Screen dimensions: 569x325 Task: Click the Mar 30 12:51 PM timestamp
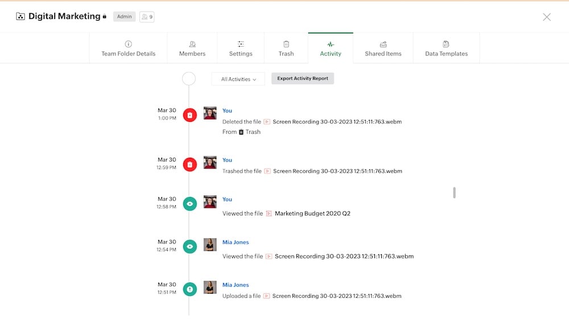click(x=167, y=288)
